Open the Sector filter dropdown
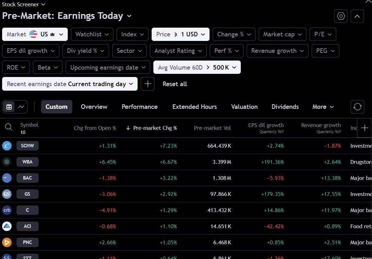The image size is (372, 259). click(x=129, y=51)
